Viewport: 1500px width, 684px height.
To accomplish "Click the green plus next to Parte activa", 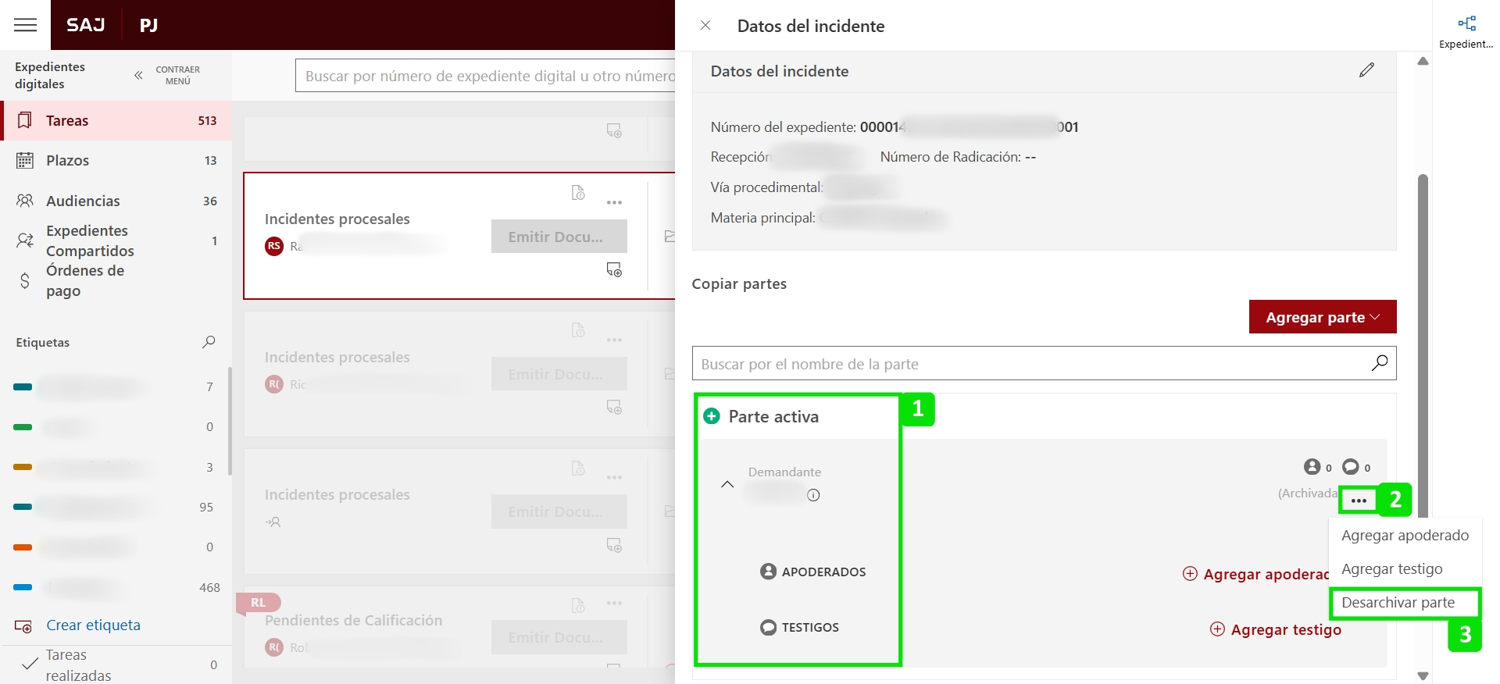I will click(712, 416).
